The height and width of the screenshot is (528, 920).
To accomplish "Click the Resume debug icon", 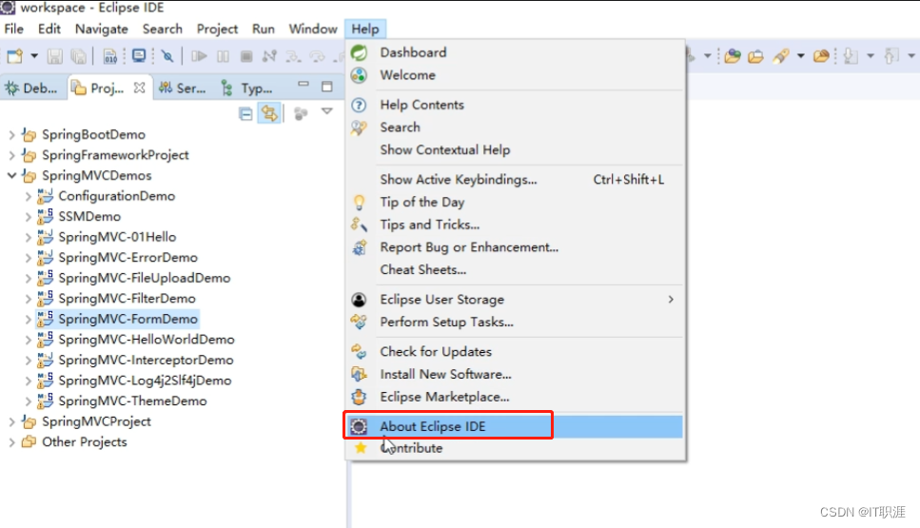I will (x=199, y=56).
